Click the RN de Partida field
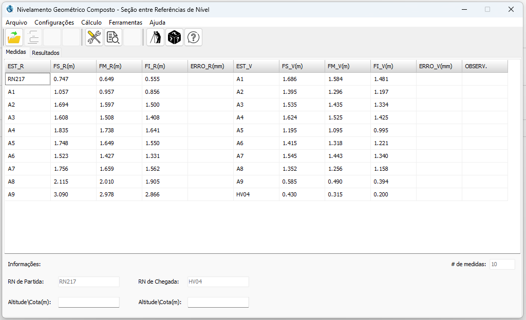This screenshot has width=526, height=320. coord(88,282)
